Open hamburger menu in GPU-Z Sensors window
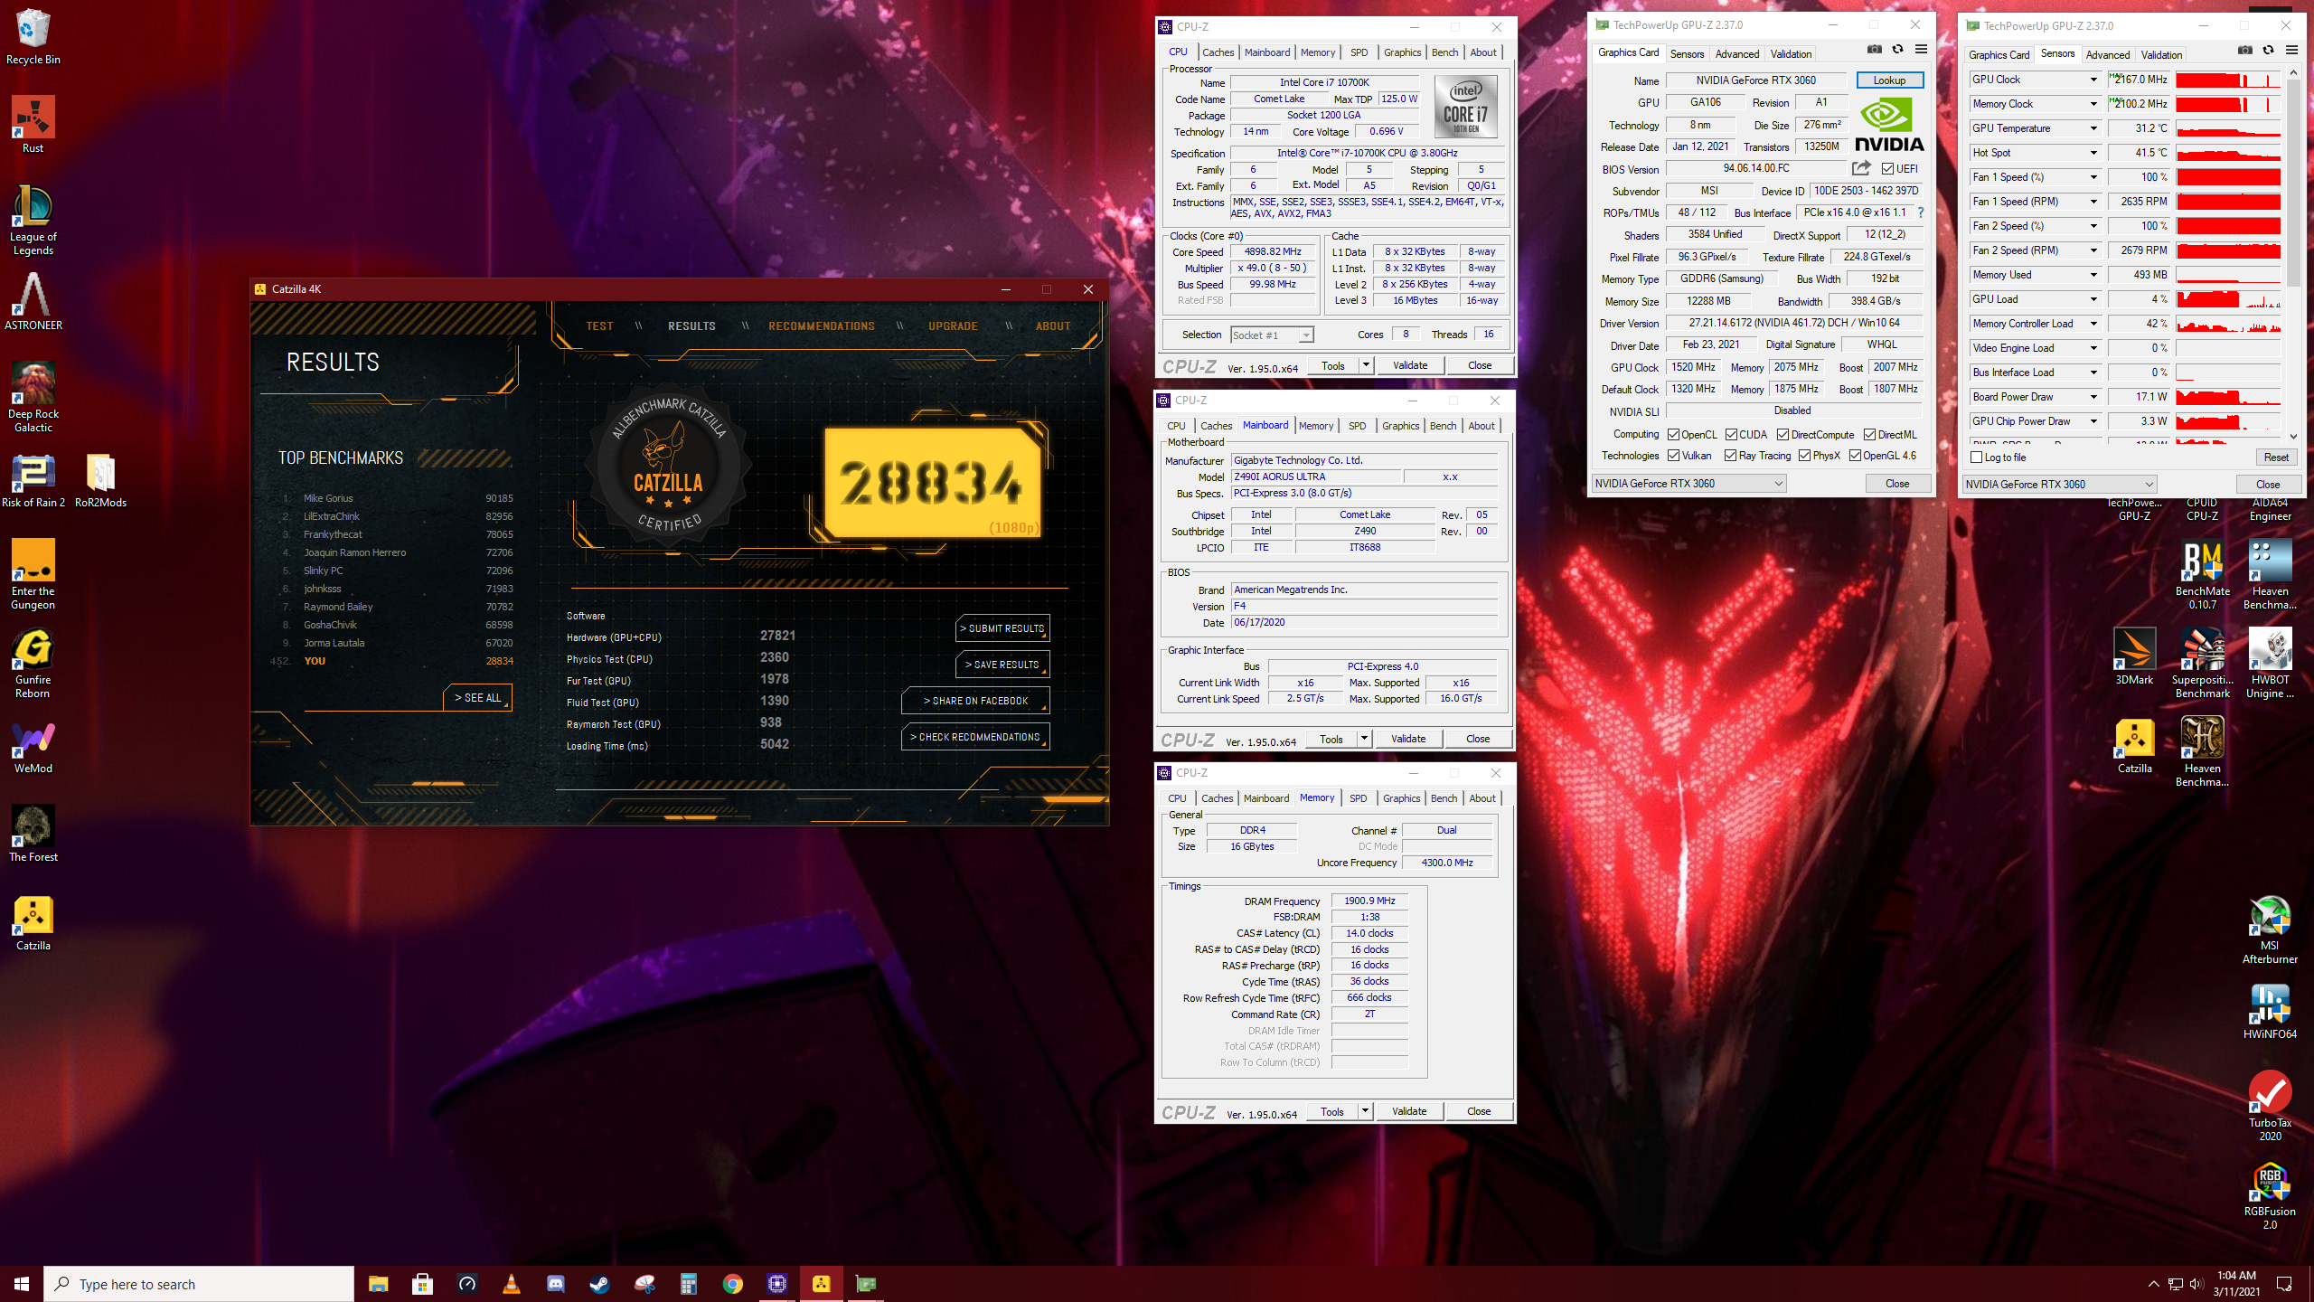2314x1302 pixels. point(2291,51)
